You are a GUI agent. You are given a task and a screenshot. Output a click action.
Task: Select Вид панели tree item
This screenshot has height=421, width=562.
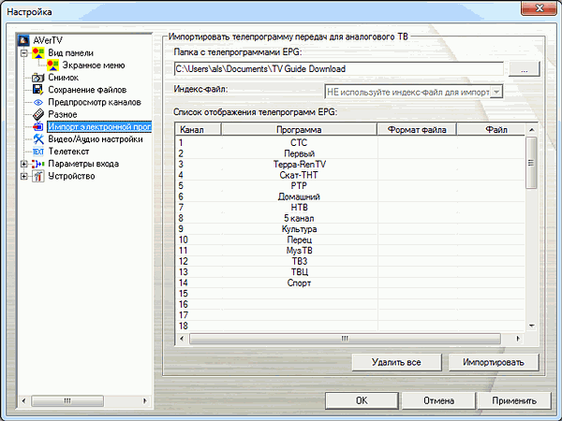pos(70,53)
